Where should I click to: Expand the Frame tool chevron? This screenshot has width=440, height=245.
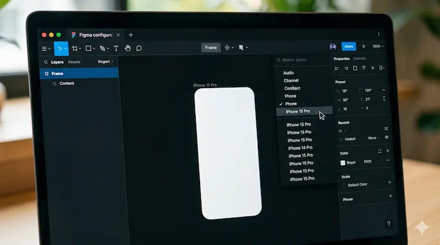(x=80, y=48)
